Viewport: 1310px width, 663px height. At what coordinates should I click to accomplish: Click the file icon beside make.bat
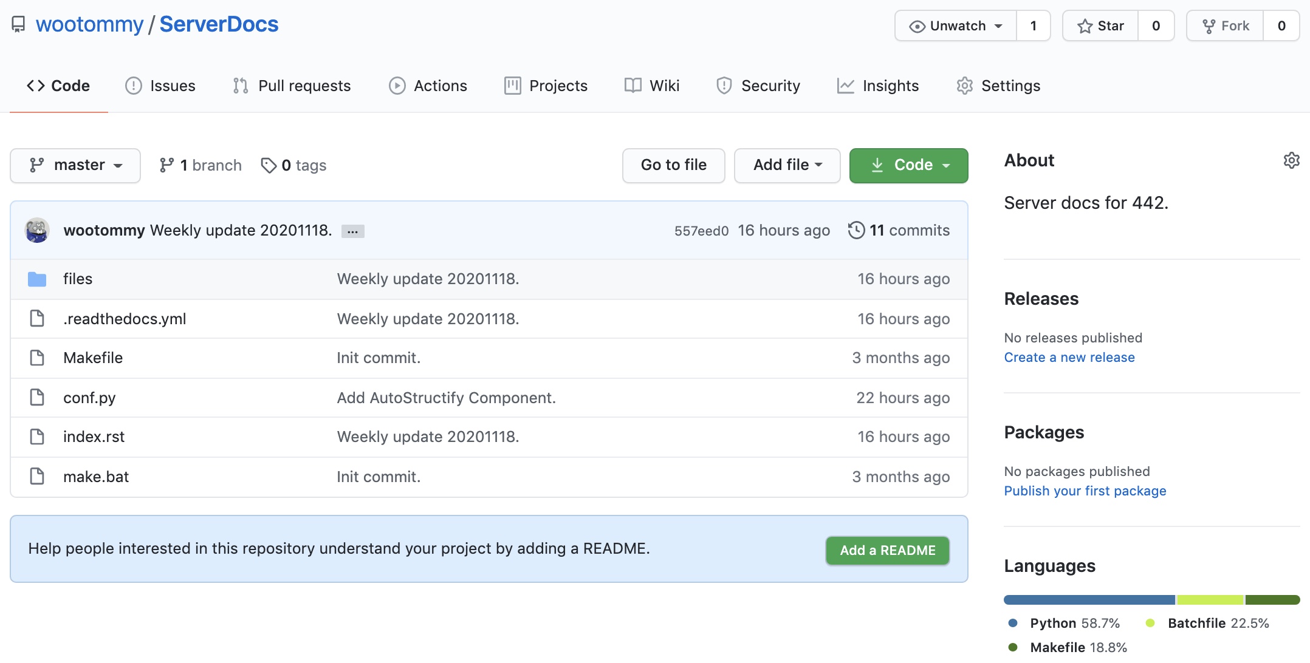click(x=37, y=476)
